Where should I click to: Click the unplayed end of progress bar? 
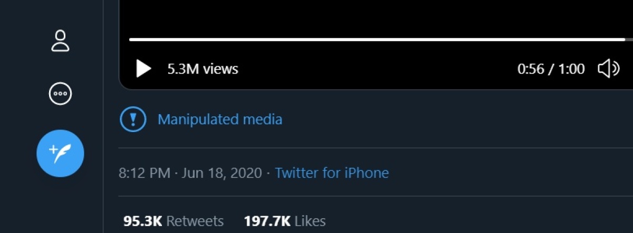coord(629,39)
